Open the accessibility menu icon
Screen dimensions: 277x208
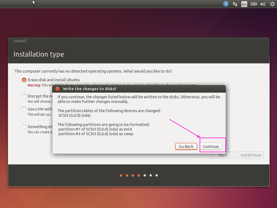pyautogui.click(x=226, y=4)
